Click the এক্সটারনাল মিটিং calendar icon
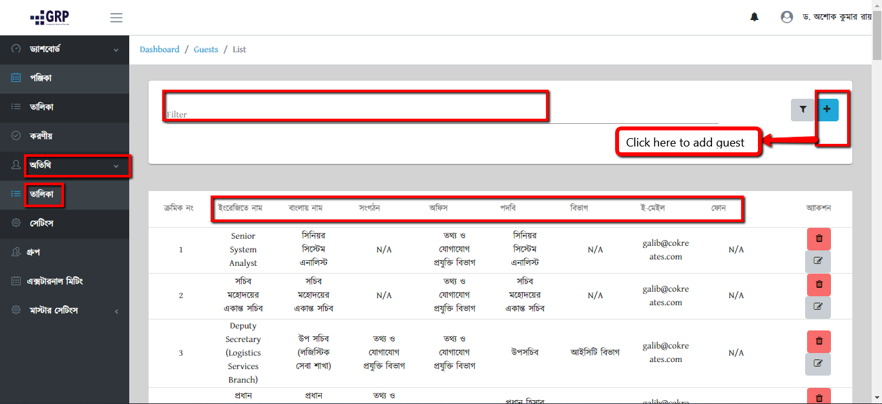Image resolution: width=882 pixels, height=404 pixels. tap(16, 281)
